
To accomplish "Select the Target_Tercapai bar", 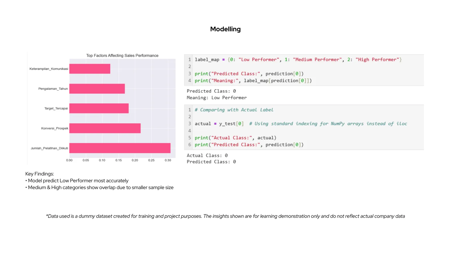I will tap(99, 108).
